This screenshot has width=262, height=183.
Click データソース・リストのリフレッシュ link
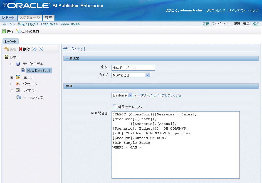point(158,95)
